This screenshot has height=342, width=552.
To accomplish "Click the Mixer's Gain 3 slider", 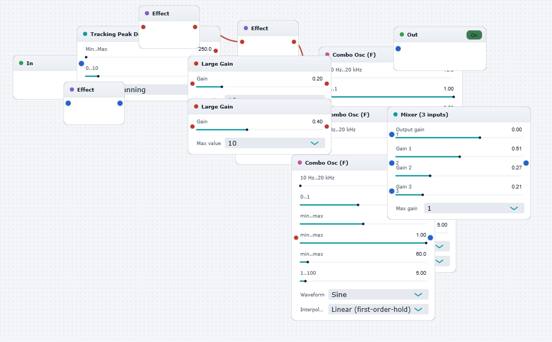I will pos(459,195).
